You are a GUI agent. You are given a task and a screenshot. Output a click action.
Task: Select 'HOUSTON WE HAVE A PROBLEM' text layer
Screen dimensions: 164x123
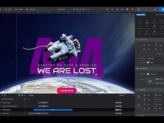pyautogui.click(x=67, y=65)
